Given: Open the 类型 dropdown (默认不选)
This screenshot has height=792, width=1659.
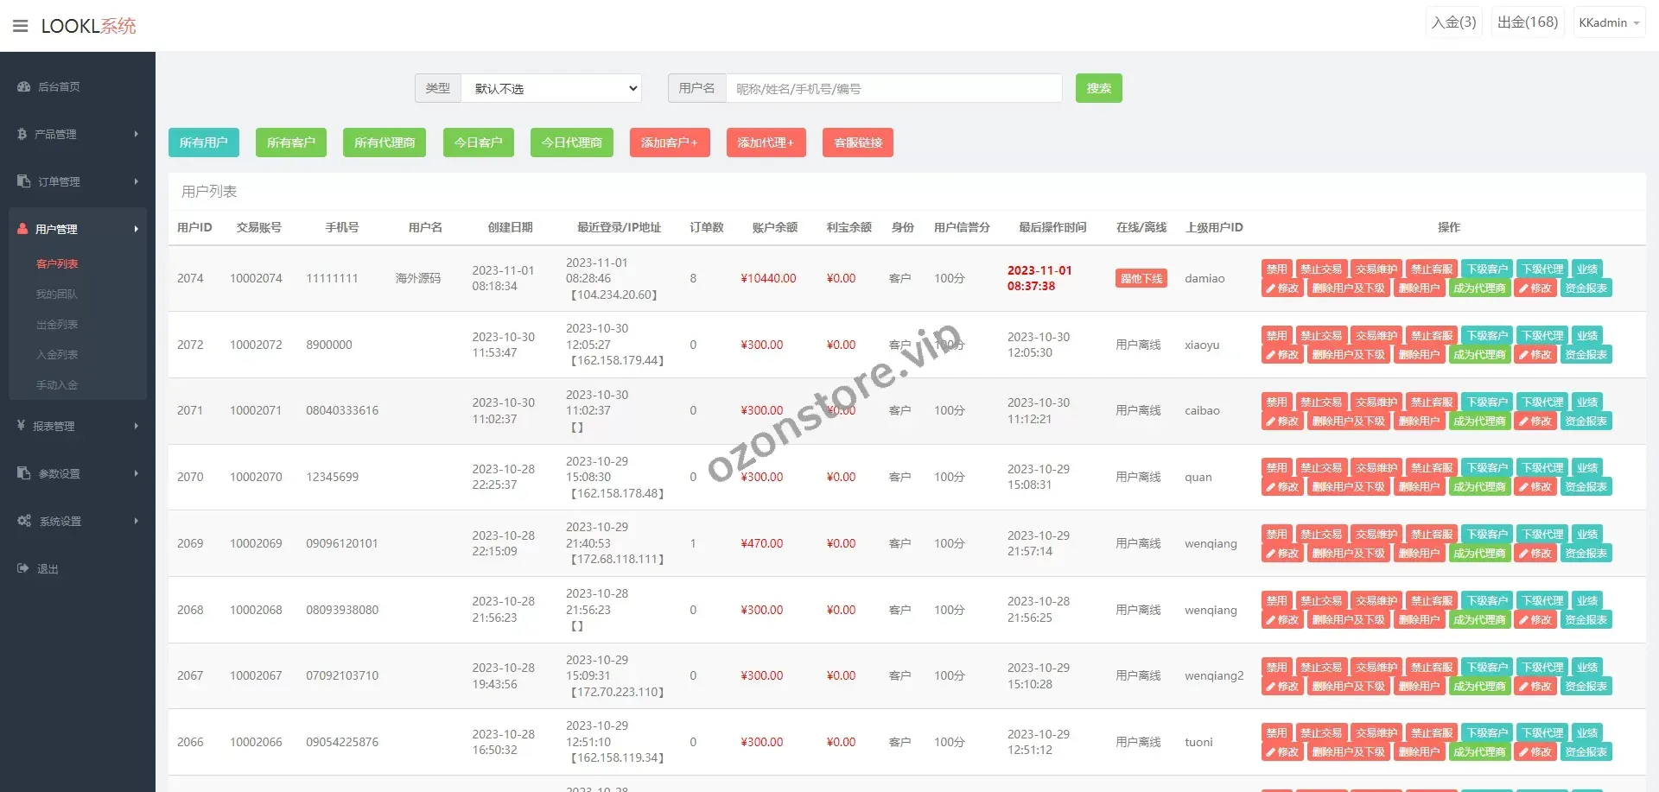Looking at the screenshot, I should point(551,88).
